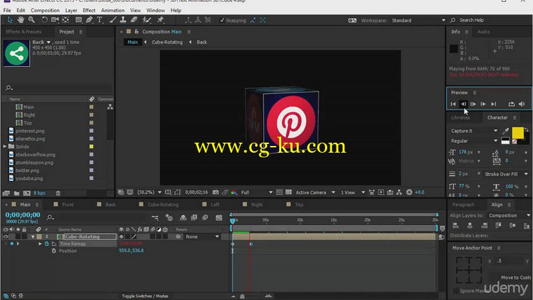
Task: Hide the Cube-Rotating layer eye toggle
Action: (x=5, y=237)
